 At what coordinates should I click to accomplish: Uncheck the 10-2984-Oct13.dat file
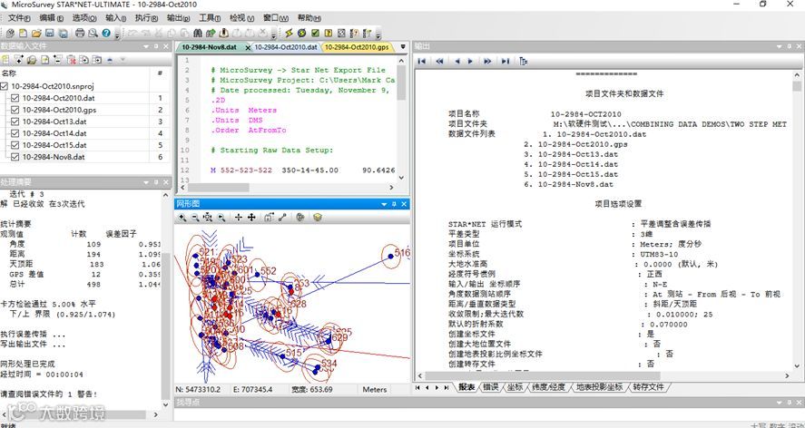pyautogui.click(x=15, y=122)
